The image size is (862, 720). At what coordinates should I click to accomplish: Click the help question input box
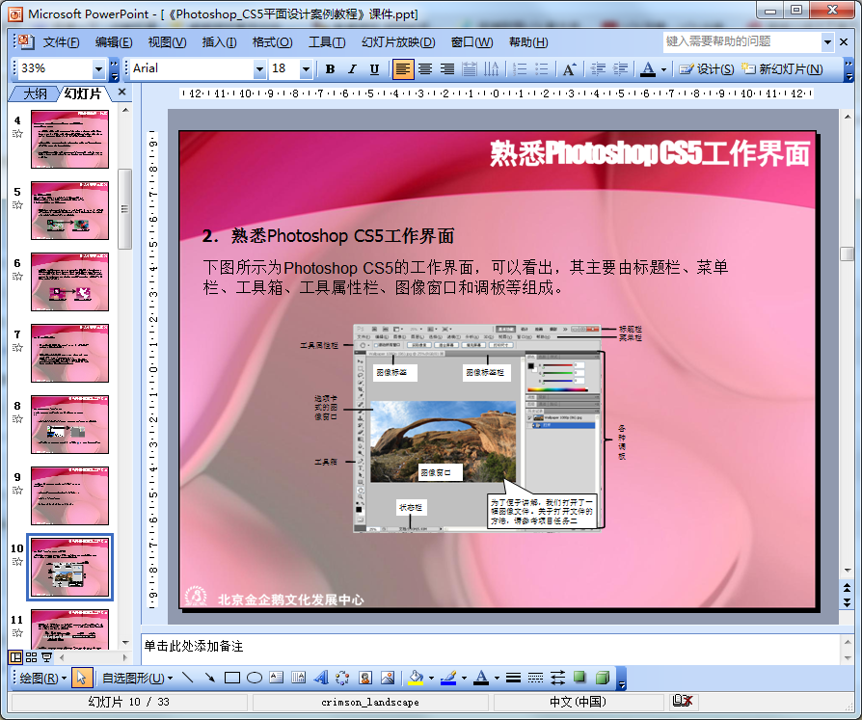tap(742, 41)
